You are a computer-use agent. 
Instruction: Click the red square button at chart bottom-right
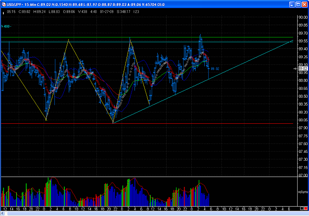(306, 209)
